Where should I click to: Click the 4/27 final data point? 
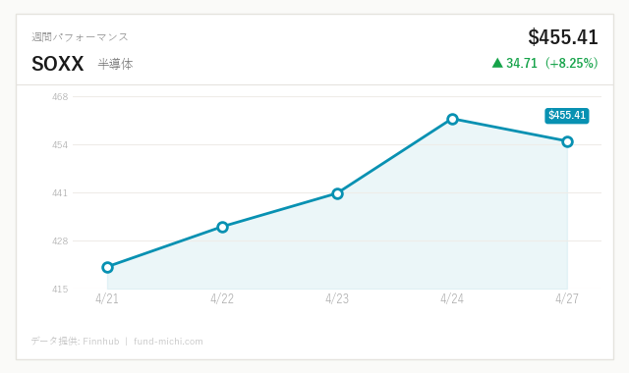pos(567,141)
